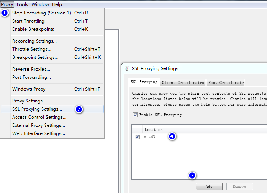Open Proxy Settings...
This screenshot has width=267, height=193.
point(52,101)
